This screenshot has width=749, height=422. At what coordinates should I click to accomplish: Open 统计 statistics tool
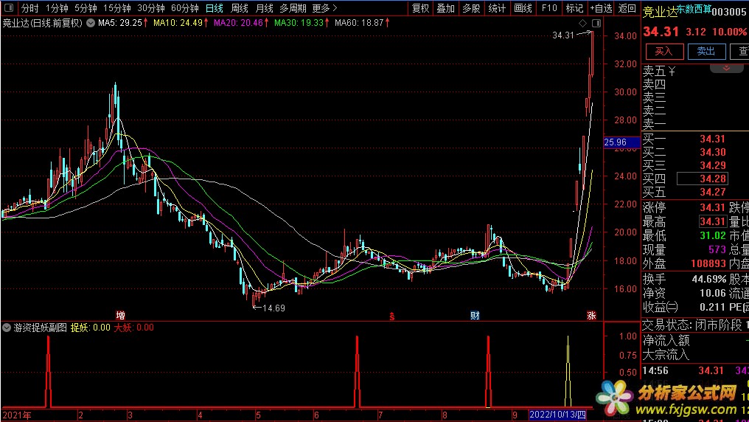click(x=498, y=8)
